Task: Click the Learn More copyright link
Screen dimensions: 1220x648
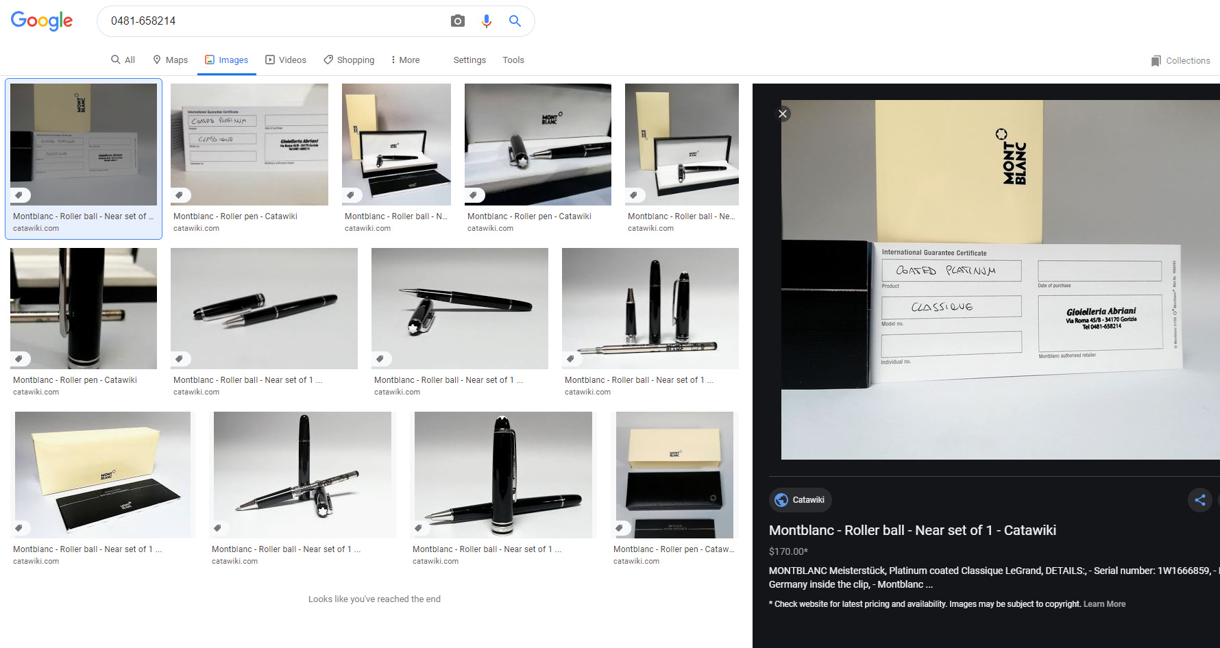Action: pos(1104,604)
